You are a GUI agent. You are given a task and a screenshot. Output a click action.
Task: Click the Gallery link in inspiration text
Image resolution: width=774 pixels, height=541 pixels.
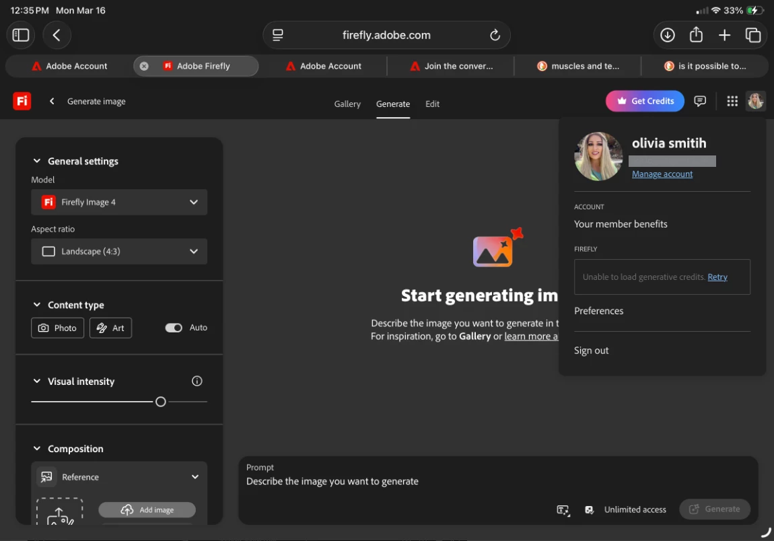[x=474, y=336]
